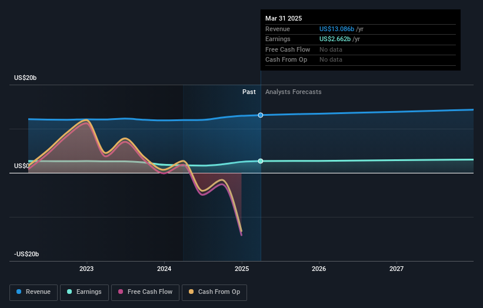Viewport: 483px width, 308px height.
Task: Toggle the Earnings legend button
Action: click(x=84, y=292)
